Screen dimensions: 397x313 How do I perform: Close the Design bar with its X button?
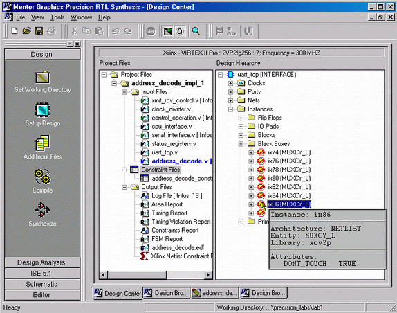[77, 44]
